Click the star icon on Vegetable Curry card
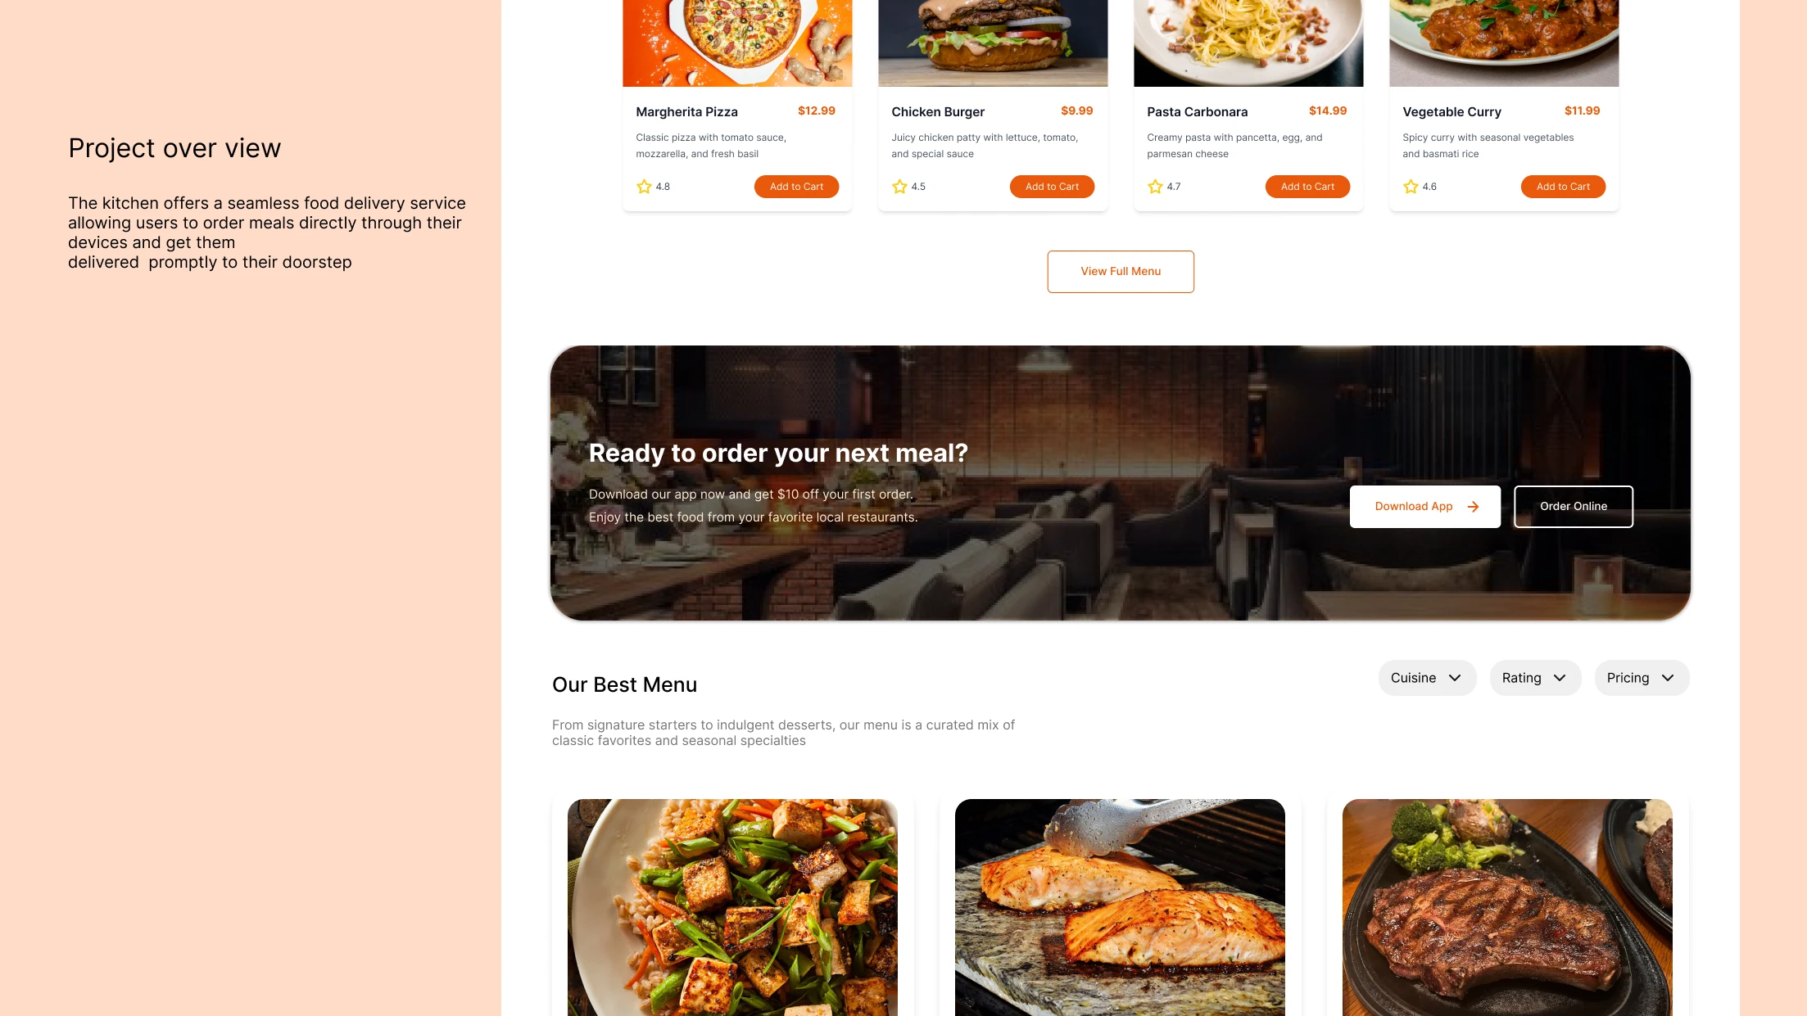Viewport: 1807px width, 1016px height. coord(1411,187)
